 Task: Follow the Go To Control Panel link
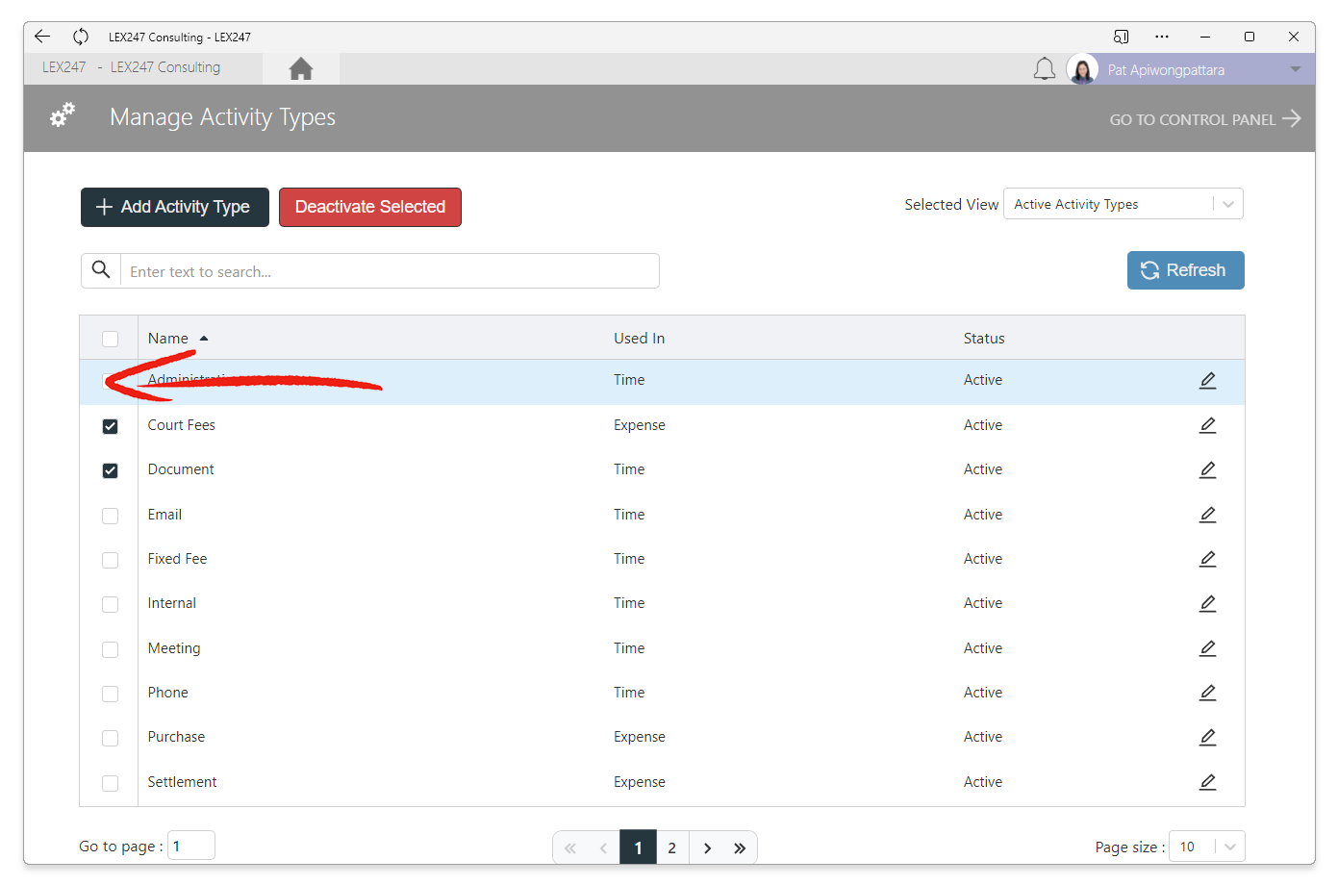[x=1204, y=119]
